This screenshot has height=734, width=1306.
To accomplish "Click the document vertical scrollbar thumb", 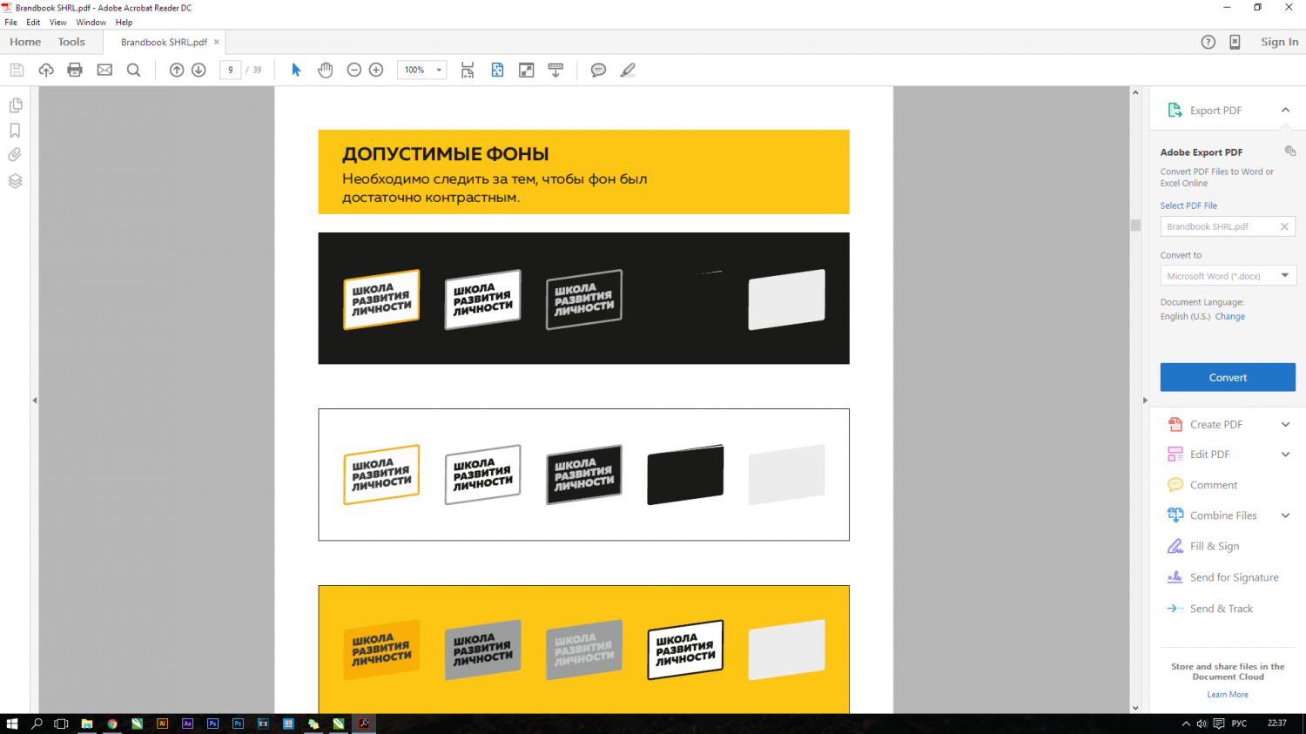I will (1135, 225).
